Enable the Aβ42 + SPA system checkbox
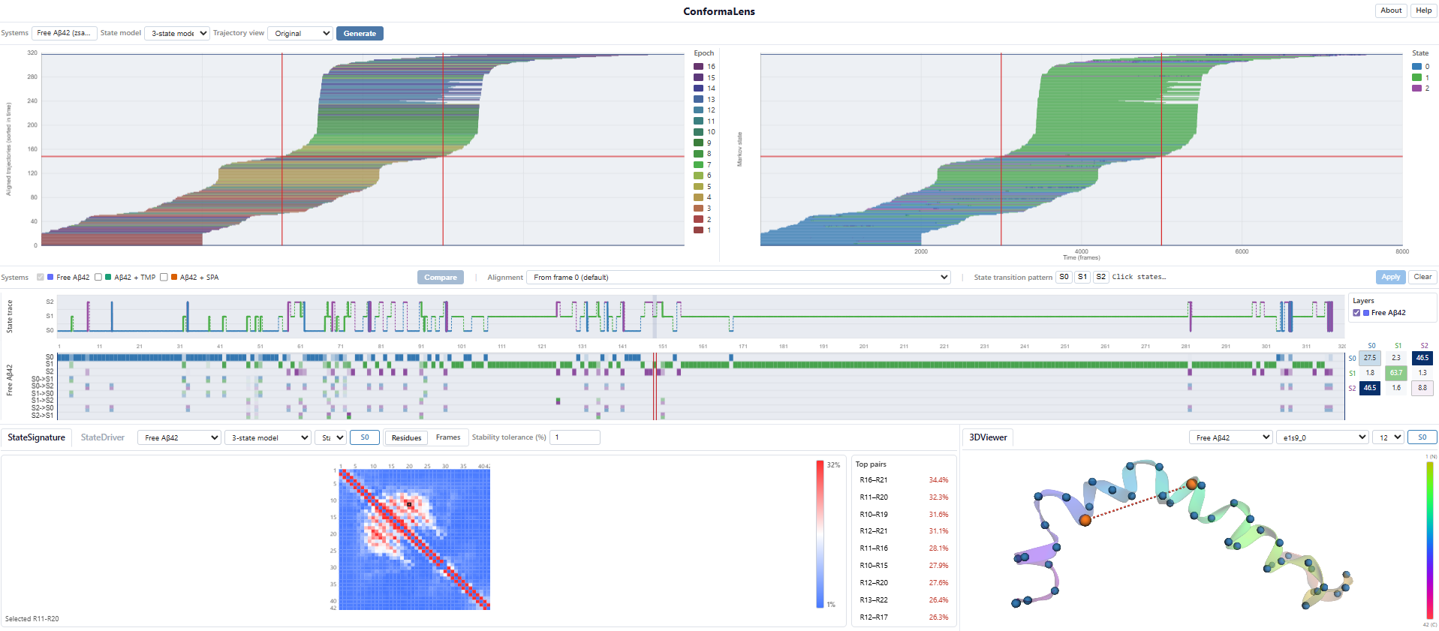The height and width of the screenshot is (631, 1439). coord(164,278)
